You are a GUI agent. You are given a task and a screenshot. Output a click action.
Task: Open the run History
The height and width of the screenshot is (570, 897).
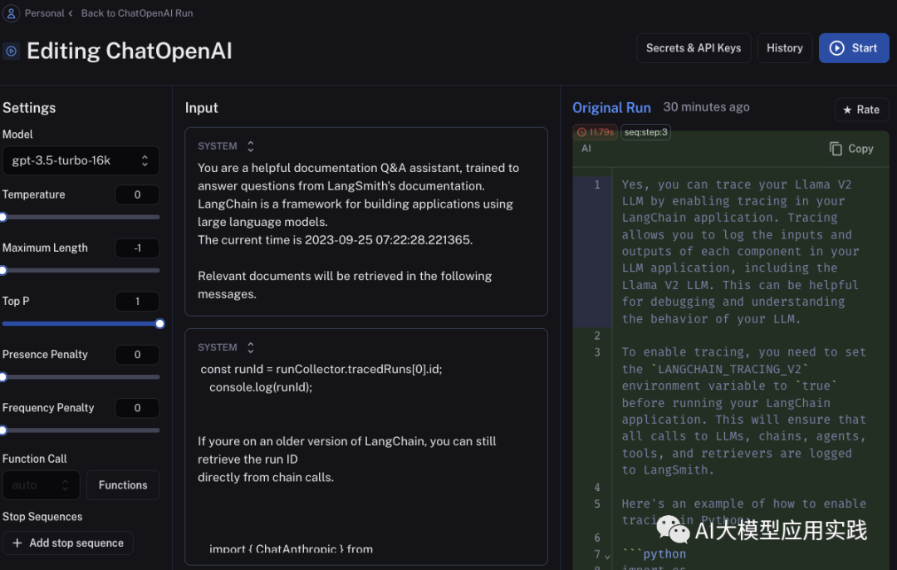point(784,48)
